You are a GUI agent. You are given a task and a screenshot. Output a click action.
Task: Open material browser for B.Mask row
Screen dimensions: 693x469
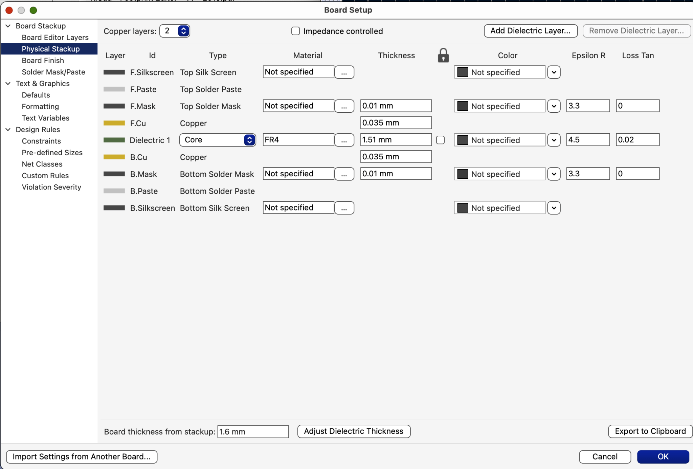point(344,174)
